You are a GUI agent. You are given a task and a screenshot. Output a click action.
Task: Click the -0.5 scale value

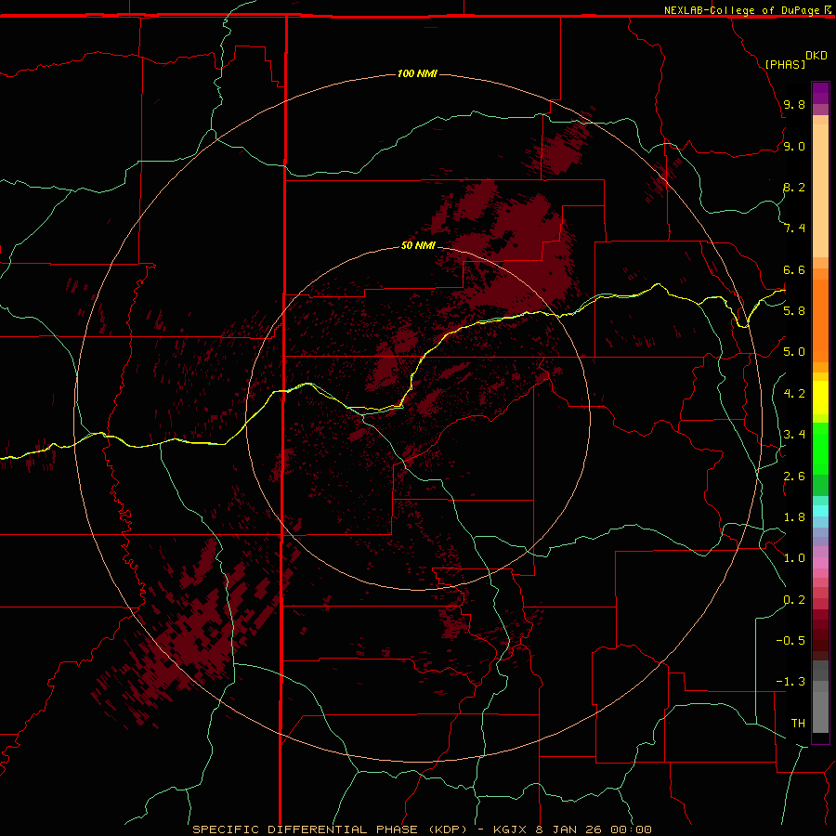790,640
